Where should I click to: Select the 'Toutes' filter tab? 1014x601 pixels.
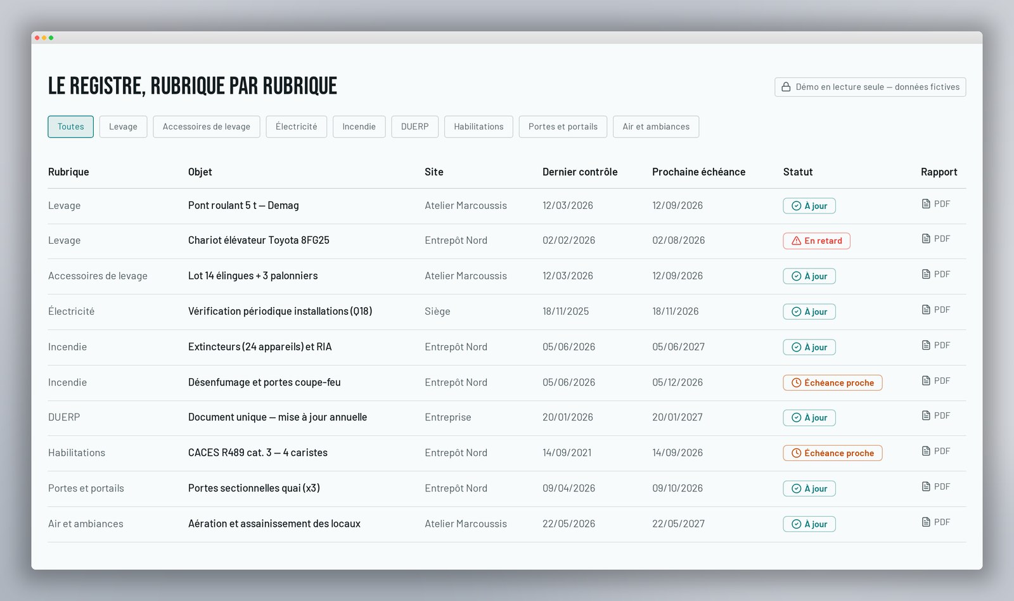point(70,127)
